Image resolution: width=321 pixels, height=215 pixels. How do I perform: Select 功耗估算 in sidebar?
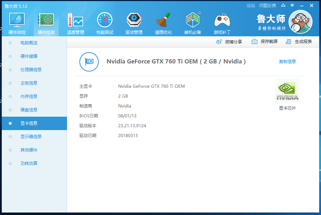(x=35, y=164)
